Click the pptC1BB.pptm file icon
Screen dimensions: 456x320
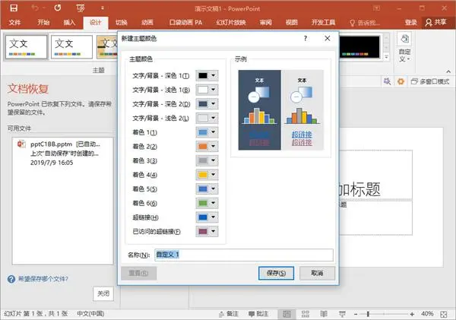[x=21, y=144]
